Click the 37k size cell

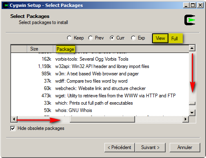pos(48,81)
